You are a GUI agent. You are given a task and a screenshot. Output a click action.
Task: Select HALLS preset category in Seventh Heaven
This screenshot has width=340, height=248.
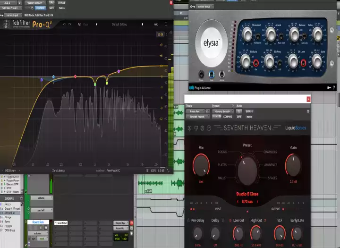click(x=221, y=178)
